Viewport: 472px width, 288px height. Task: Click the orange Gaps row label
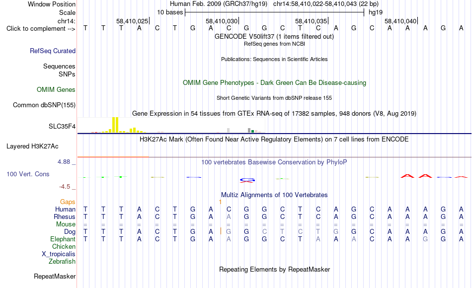68,202
